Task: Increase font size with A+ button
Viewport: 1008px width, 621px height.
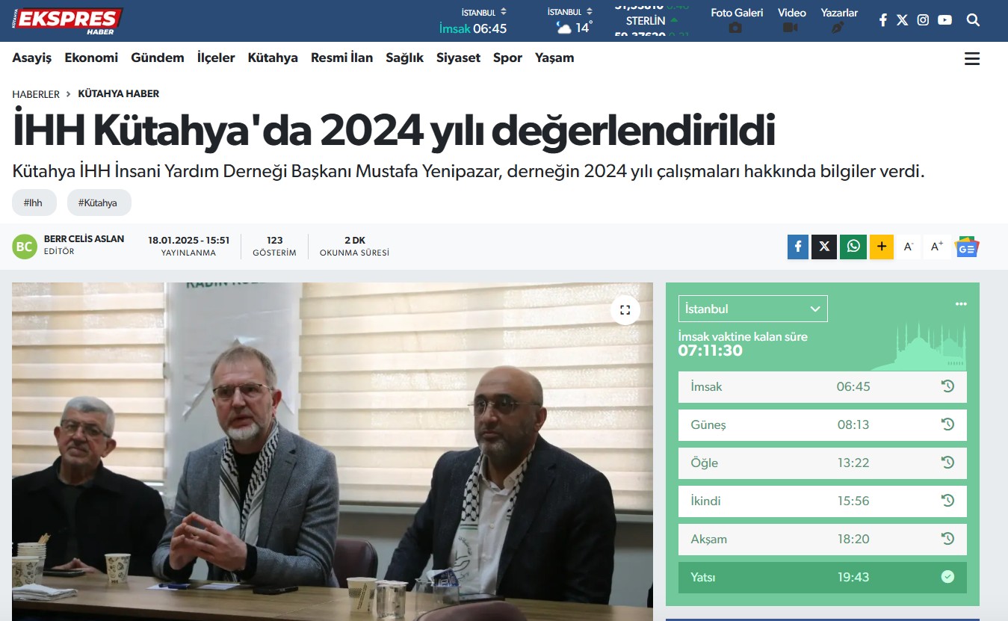Action: point(937,247)
